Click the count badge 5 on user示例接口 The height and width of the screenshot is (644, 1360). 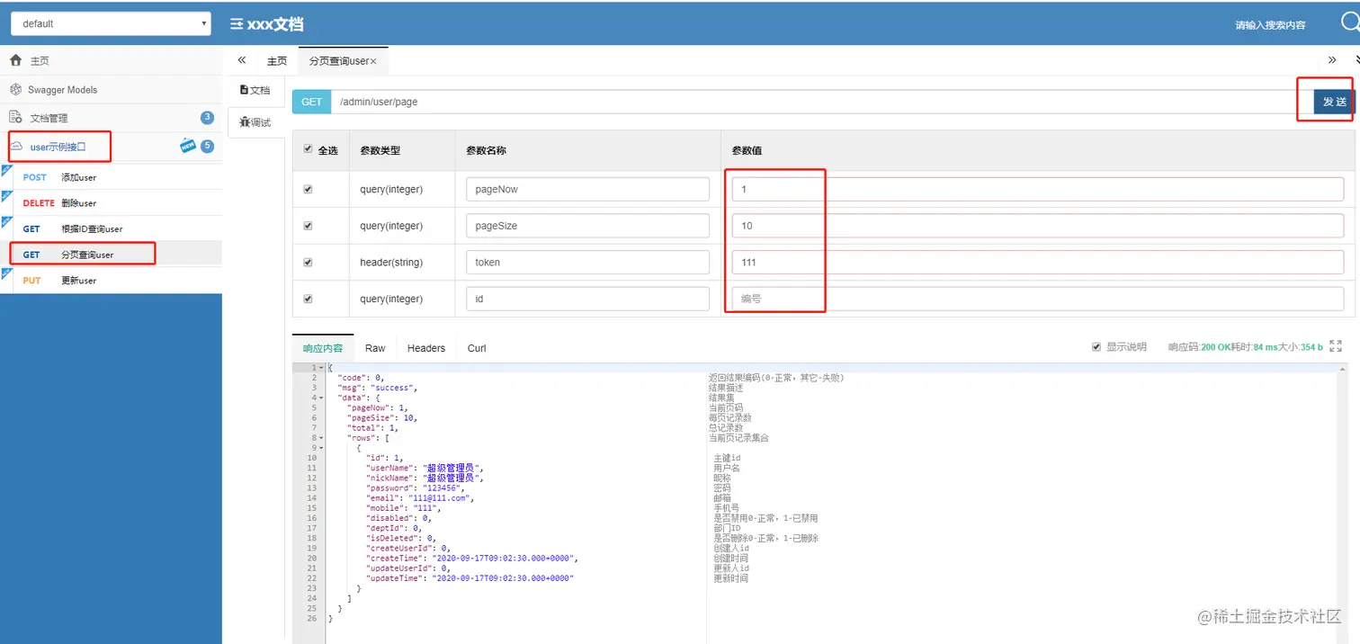click(x=207, y=146)
